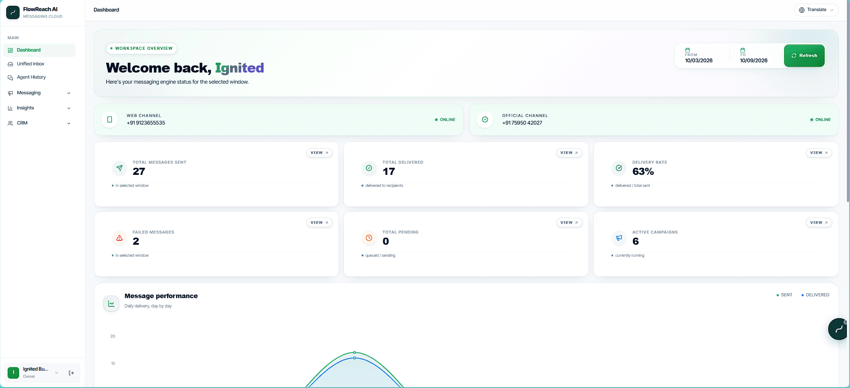
Task: Click the green Refresh button
Action: (x=804, y=56)
